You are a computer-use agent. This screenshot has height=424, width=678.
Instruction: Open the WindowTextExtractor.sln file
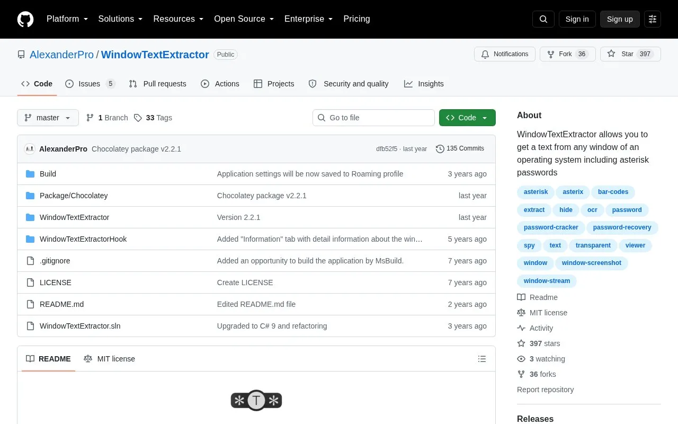tap(80, 326)
